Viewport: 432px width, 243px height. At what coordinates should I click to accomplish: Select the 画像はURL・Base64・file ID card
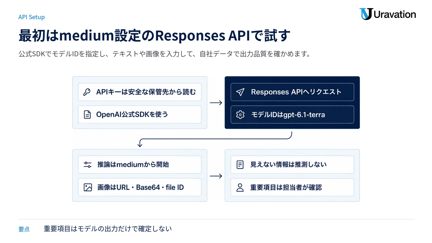point(140,187)
